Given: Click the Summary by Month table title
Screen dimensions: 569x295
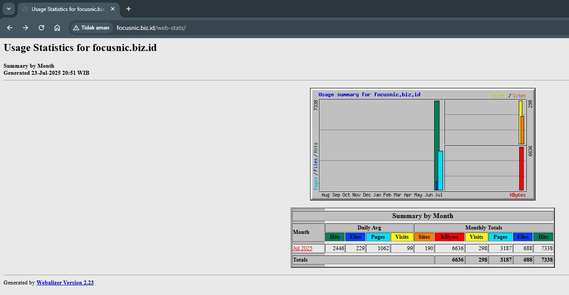Looking at the screenshot, I should tap(422, 216).
